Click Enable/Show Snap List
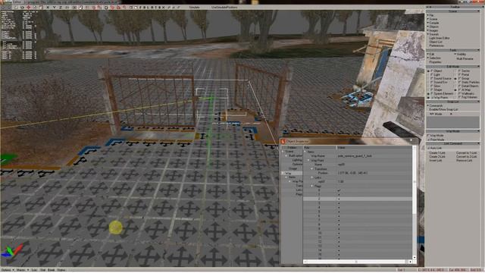This screenshot has height=273, width=485. click(443, 109)
